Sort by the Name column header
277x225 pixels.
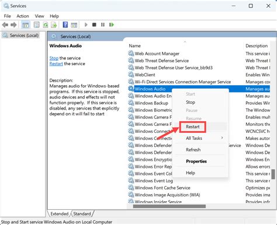click(x=135, y=46)
